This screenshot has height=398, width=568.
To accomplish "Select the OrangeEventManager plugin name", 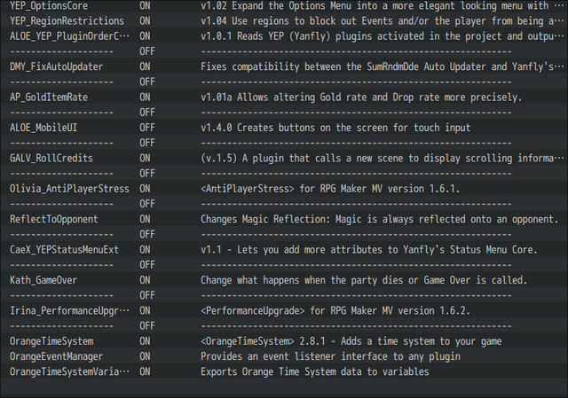I will [x=56, y=356].
